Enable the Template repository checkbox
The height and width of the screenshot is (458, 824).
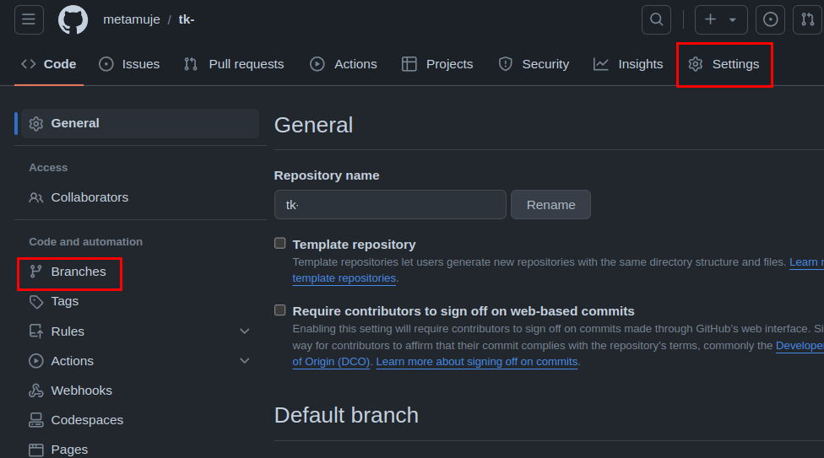(280, 244)
